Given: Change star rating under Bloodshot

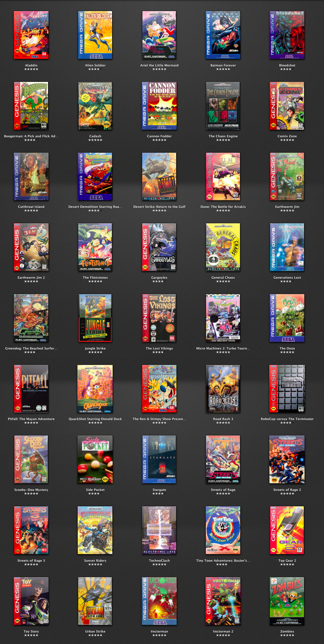Looking at the screenshot, I should point(287,69).
